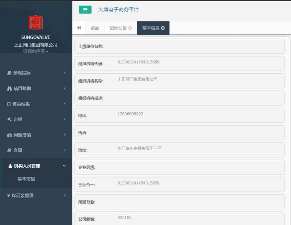Image resolution: width=291 pixels, height=225 pixels.
Task: Click the 资审结果 bookmark icon
Action: 9,104
